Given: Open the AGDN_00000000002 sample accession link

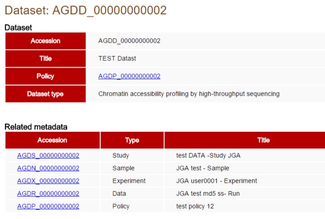Looking at the screenshot, I should (48, 168).
